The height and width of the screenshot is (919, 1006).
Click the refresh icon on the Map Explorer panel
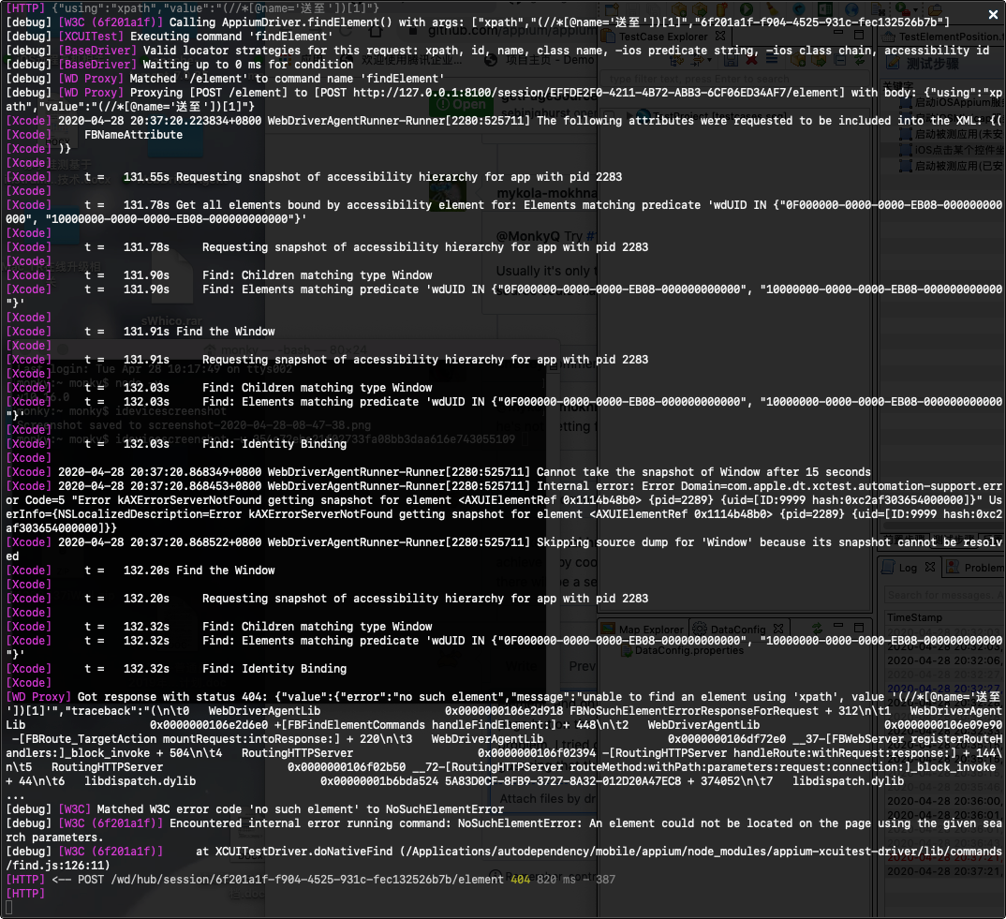click(x=819, y=630)
